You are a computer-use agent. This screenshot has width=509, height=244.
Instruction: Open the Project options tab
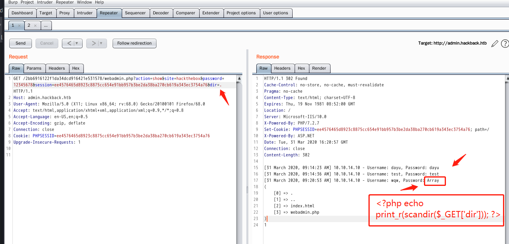pos(241,13)
